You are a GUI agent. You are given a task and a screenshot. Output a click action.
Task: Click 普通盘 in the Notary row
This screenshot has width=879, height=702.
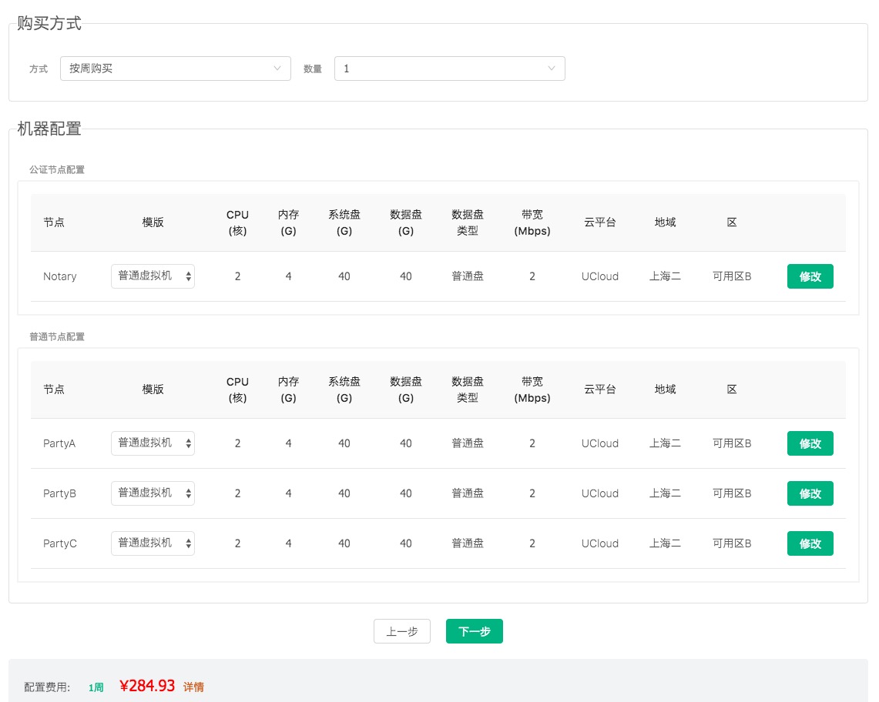tap(468, 276)
